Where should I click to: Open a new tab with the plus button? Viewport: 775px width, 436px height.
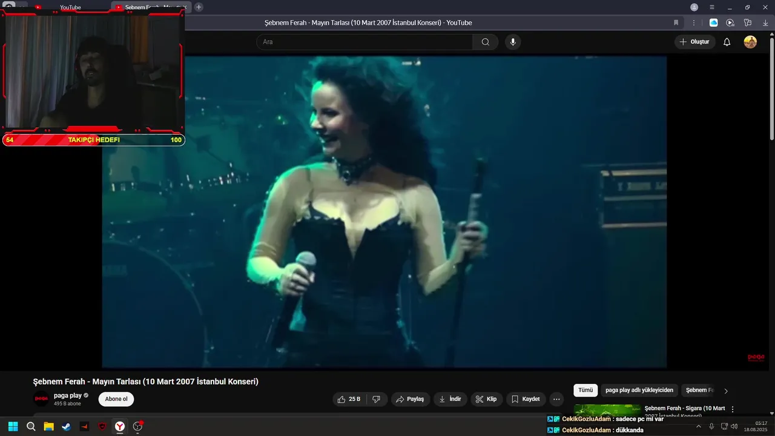pos(199,7)
